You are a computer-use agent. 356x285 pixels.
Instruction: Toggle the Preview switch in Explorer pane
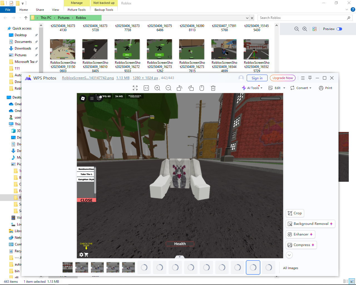pyautogui.click(x=339, y=29)
